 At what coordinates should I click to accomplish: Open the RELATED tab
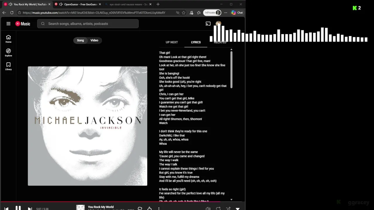click(220, 42)
